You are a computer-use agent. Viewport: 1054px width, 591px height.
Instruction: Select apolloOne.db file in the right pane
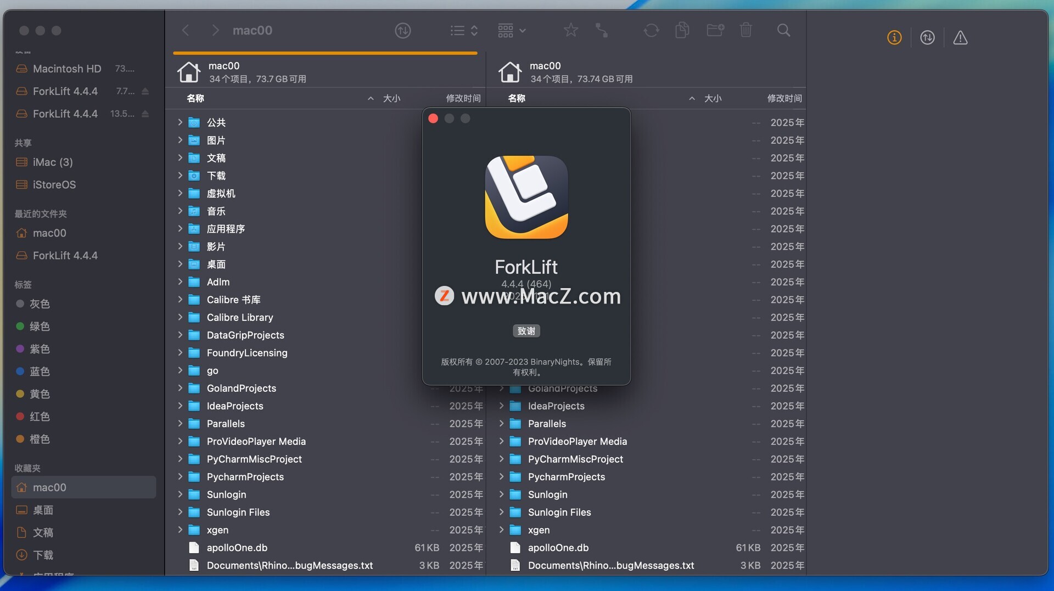coord(558,548)
